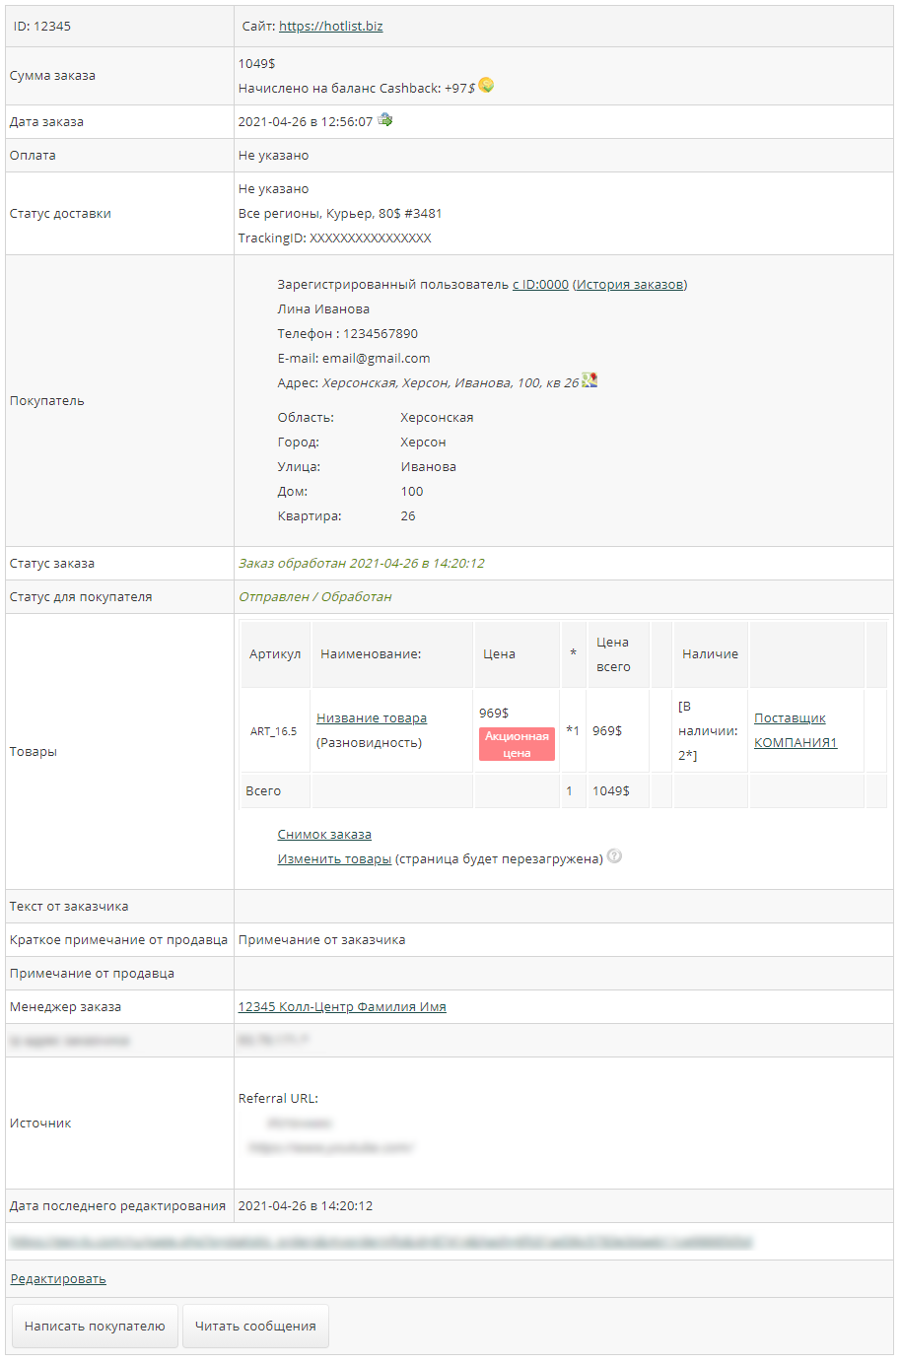Click the TrackingID value text

pos(371,239)
